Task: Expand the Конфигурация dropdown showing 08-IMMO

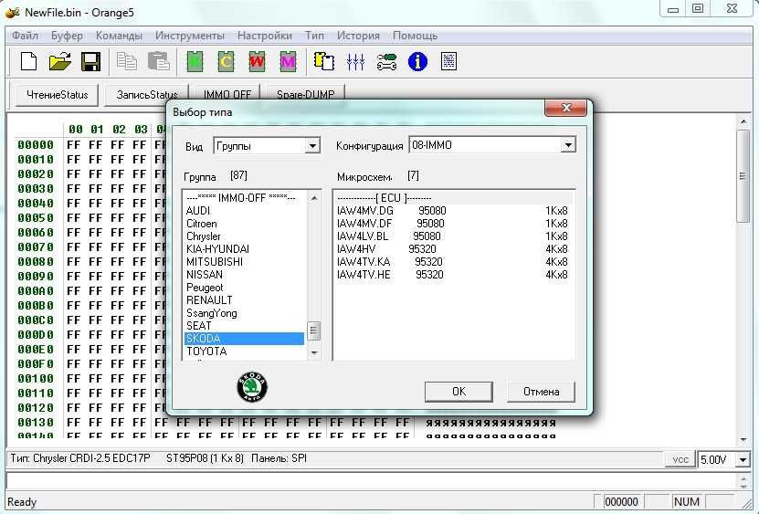Action: tap(568, 145)
